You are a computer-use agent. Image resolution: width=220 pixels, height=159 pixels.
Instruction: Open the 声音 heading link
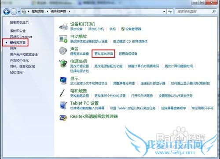click(x=74, y=49)
